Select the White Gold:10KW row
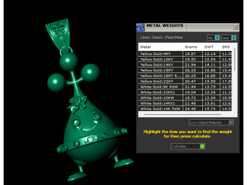Image resolution: width=247 pixels, height=185 pixels. (x=185, y=98)
